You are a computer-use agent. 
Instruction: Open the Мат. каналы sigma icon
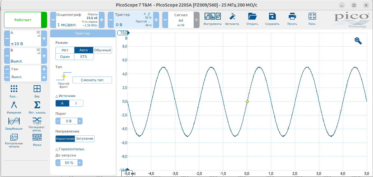click(37, 105)
